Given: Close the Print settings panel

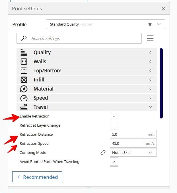Looking at the screenshot, I should [163, 9].
